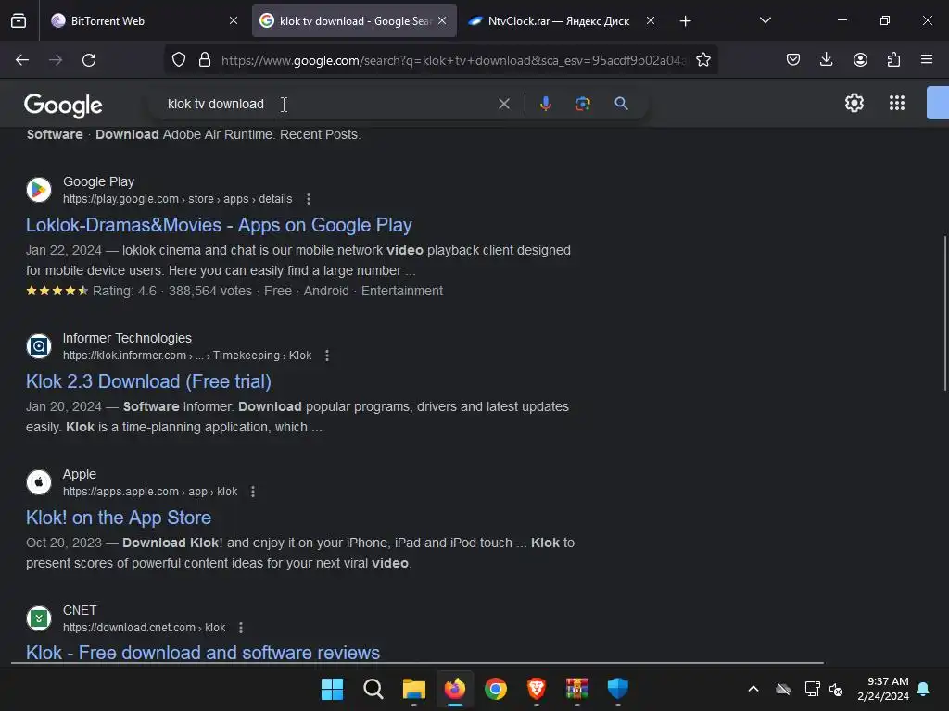Open Loklok-Dramas&Movies Google Play result
949x711 pixels.
[219, 225]
